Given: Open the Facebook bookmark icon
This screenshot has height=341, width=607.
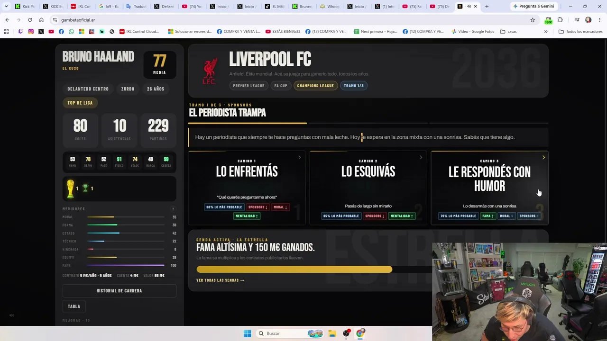Looking at the screenshot, I should tap(61, 32).
